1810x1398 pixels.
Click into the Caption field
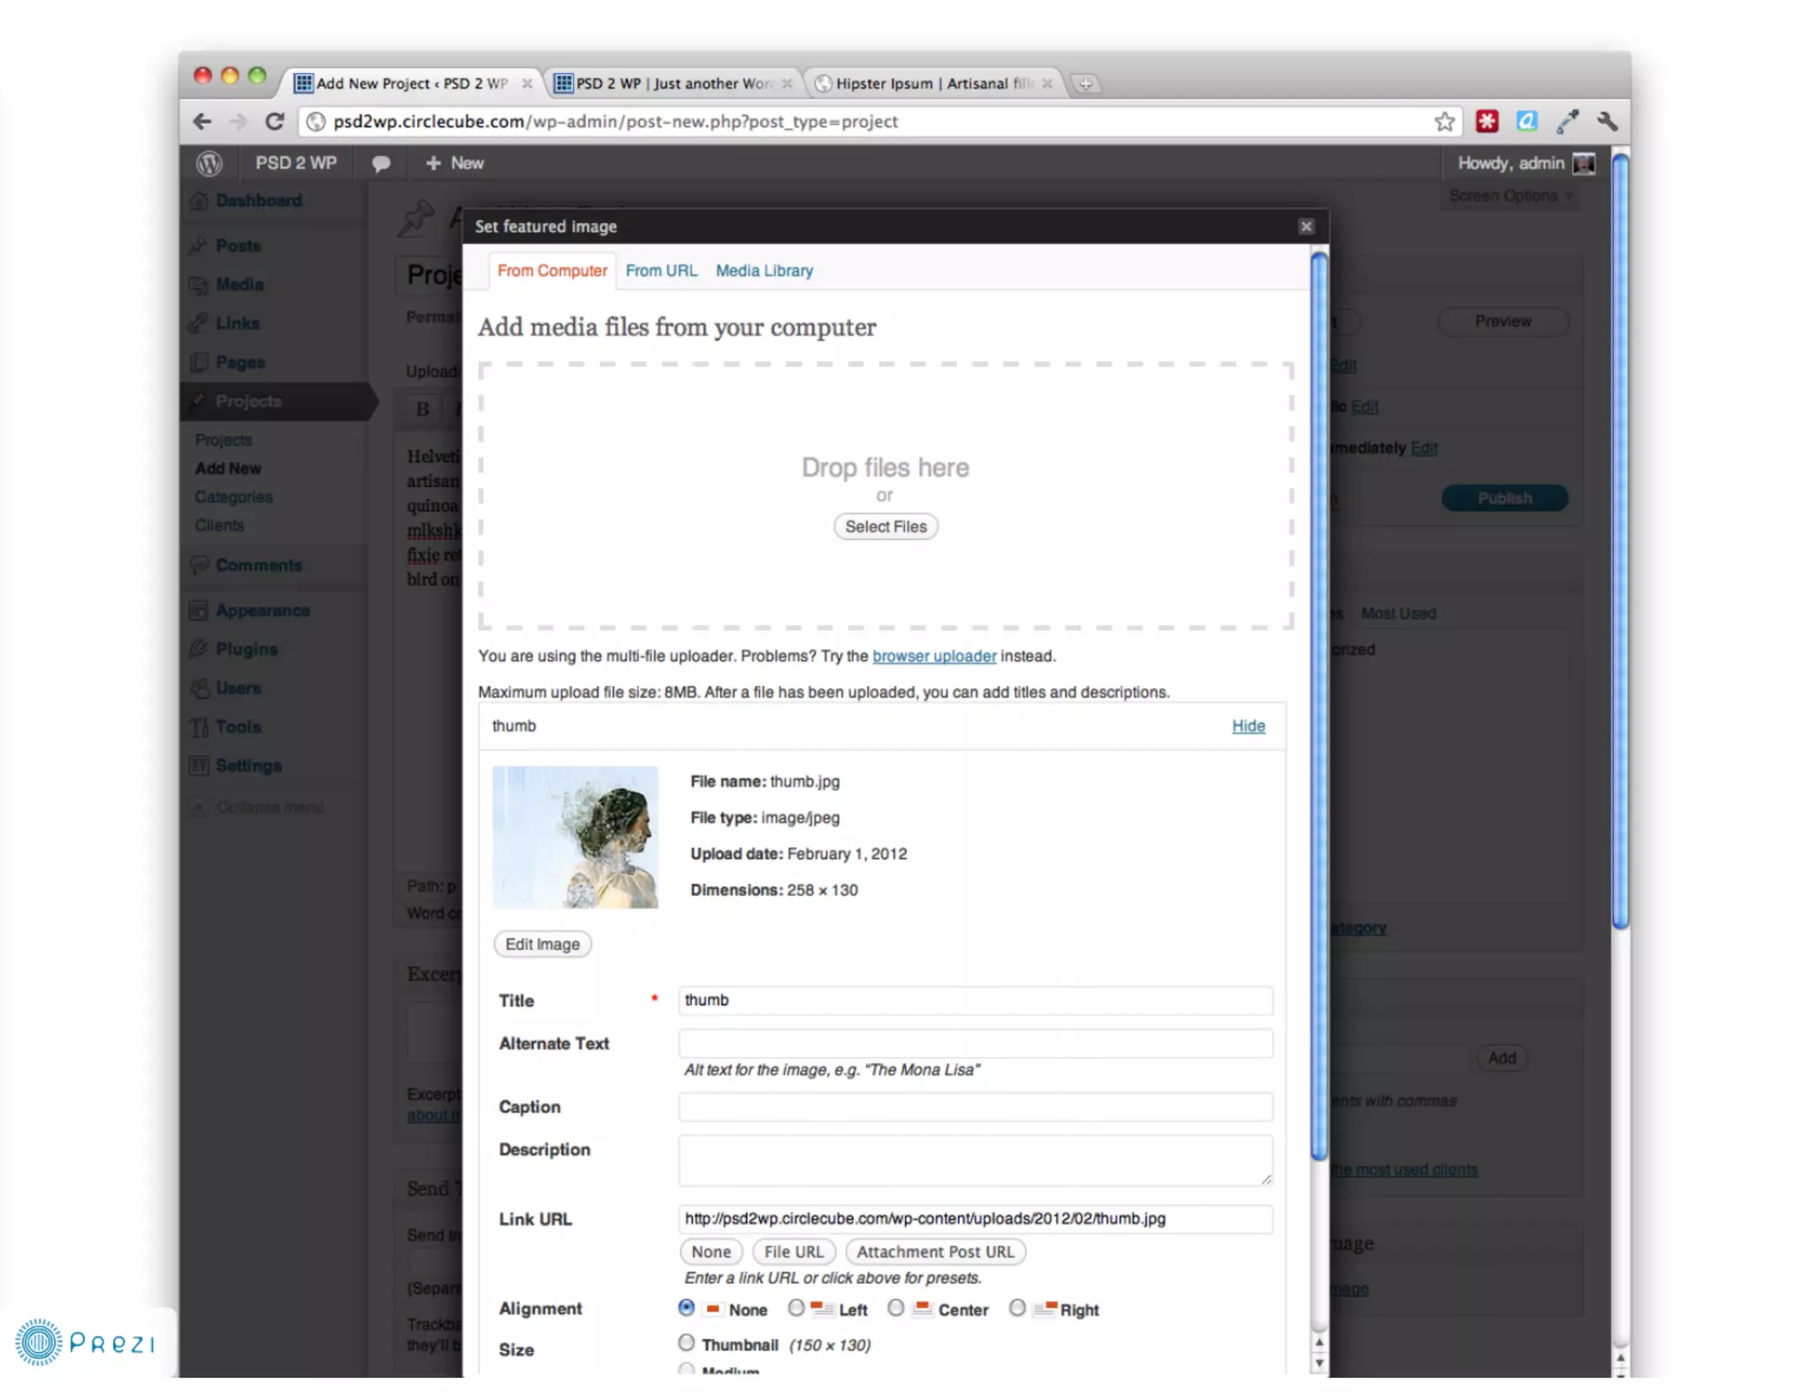click(976, 1107)
